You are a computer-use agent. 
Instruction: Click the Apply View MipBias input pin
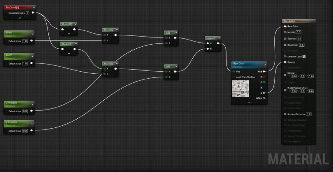click(234, 77)
